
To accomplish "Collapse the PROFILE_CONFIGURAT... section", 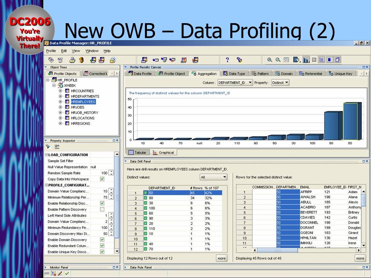I will pos(47,185).
